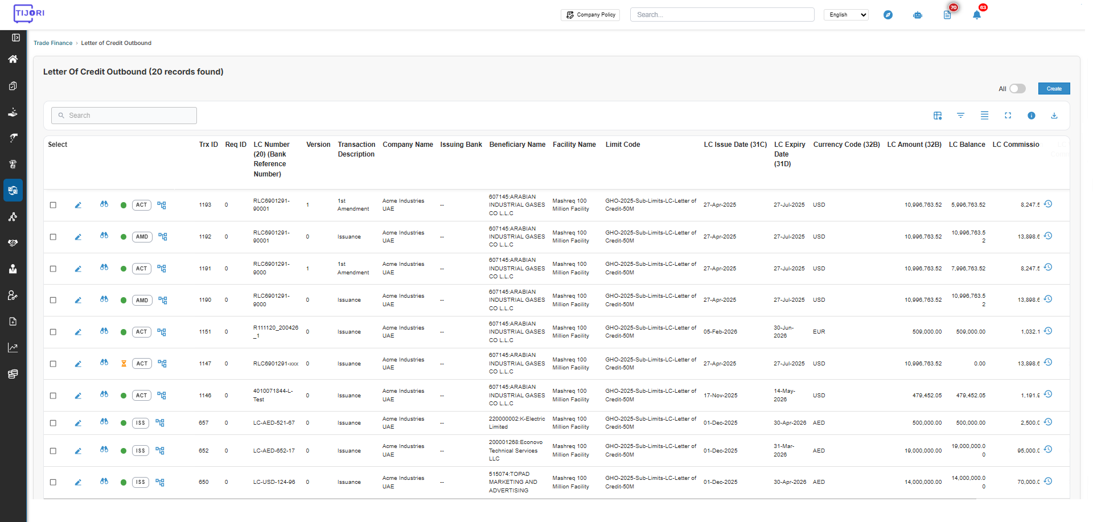The height and width of the screenshot is (522, 1093).
Task: Open the compass explore icon in header
Action: [x=888, y=15]
